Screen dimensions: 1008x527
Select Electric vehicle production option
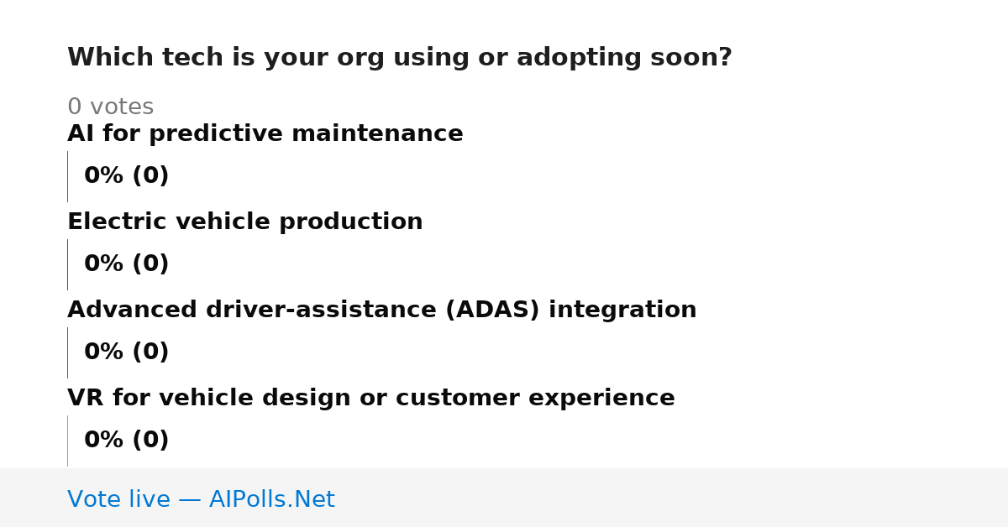(245, 222)
